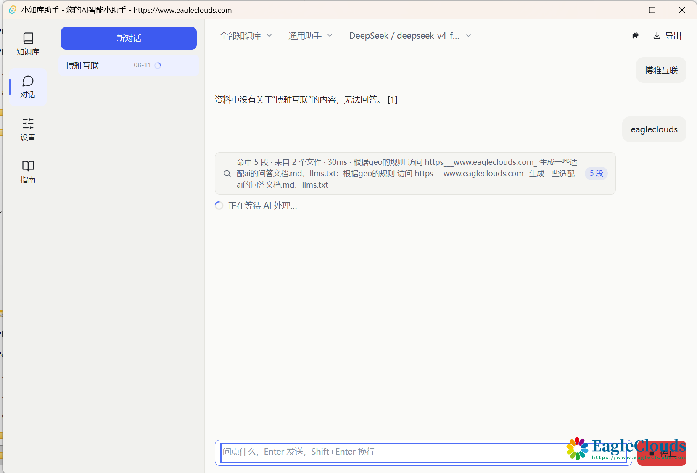The width and height of the screenshot is (697, 473).
Task: Click the 5 段 hit count badge
Action: coord(596,173)
